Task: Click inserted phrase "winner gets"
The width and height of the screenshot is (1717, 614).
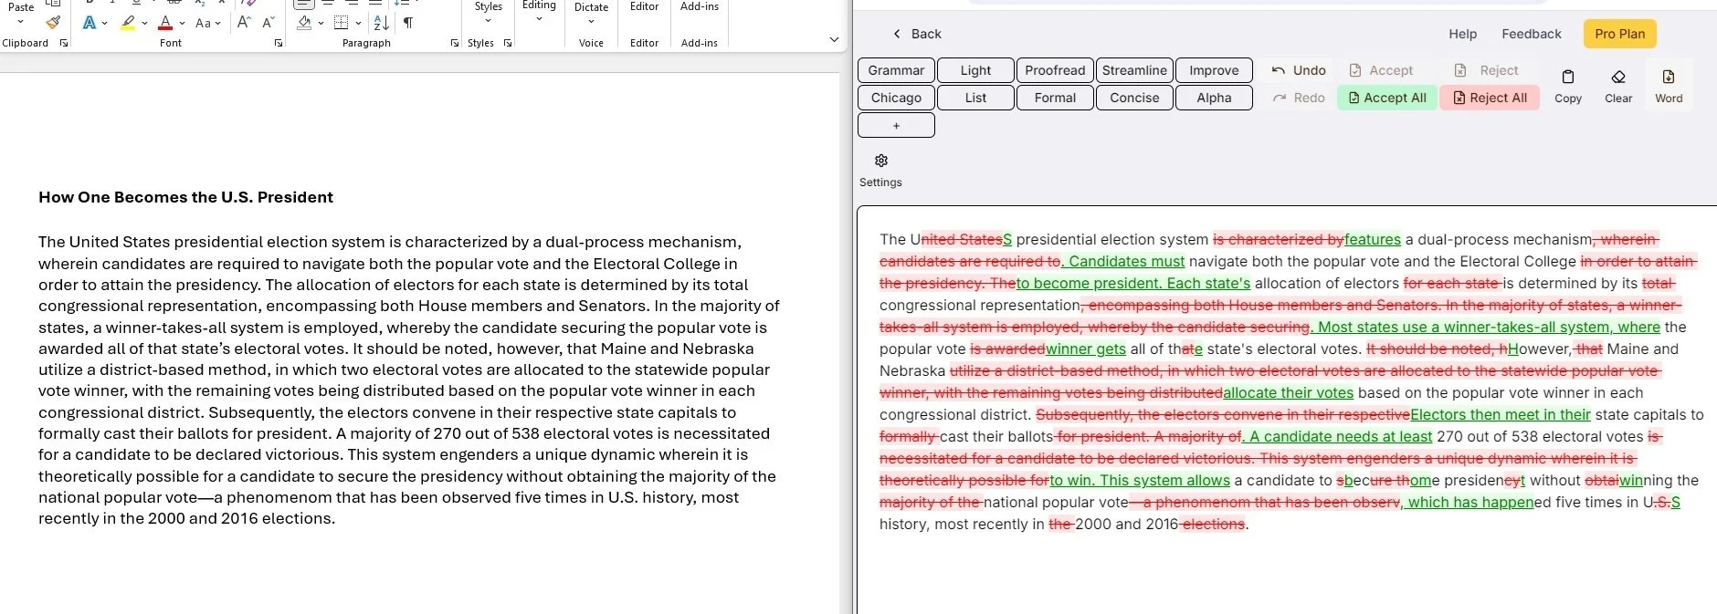Action: [x=1086, y=349]
